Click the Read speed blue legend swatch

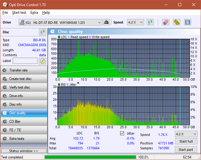click(x=69, y=37)
